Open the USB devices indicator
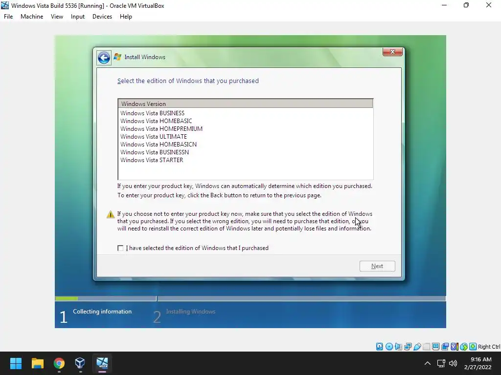 coord(417,347)
